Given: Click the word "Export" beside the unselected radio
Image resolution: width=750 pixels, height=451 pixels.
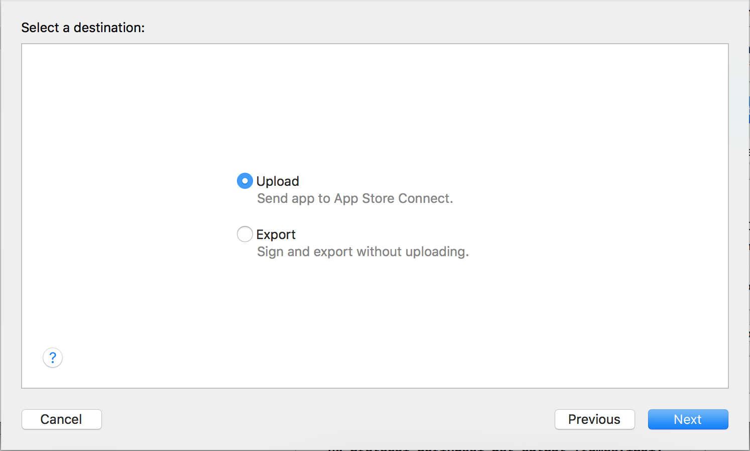Looking at the screenshot, I should tap(276, 235).
